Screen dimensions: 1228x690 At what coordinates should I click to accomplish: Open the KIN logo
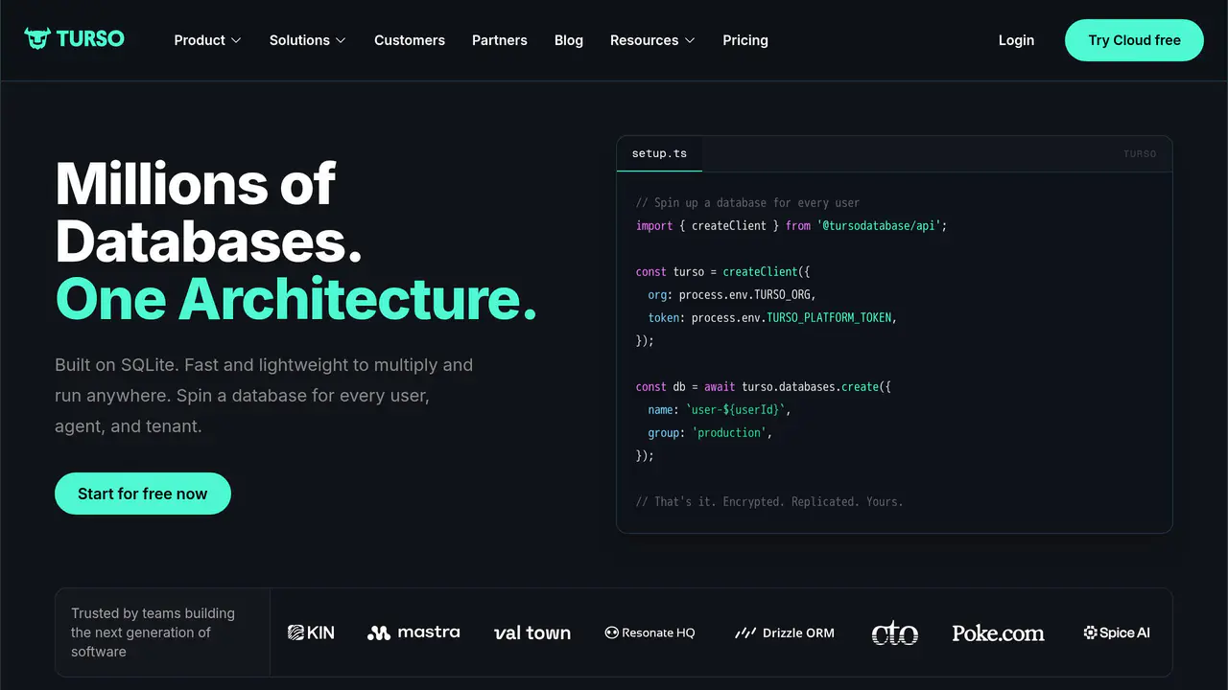pos(311,632)
